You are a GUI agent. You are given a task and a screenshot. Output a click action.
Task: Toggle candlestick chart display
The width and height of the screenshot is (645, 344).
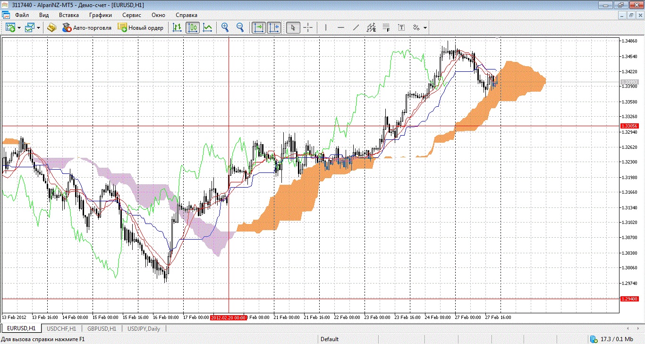pyautogui.click(x=192, y=28)
